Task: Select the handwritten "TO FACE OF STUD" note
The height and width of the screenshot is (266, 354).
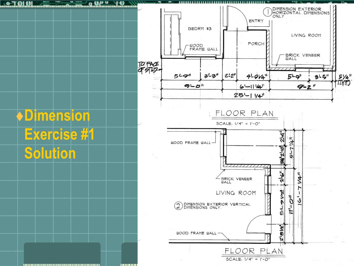Action: [148, 67]
